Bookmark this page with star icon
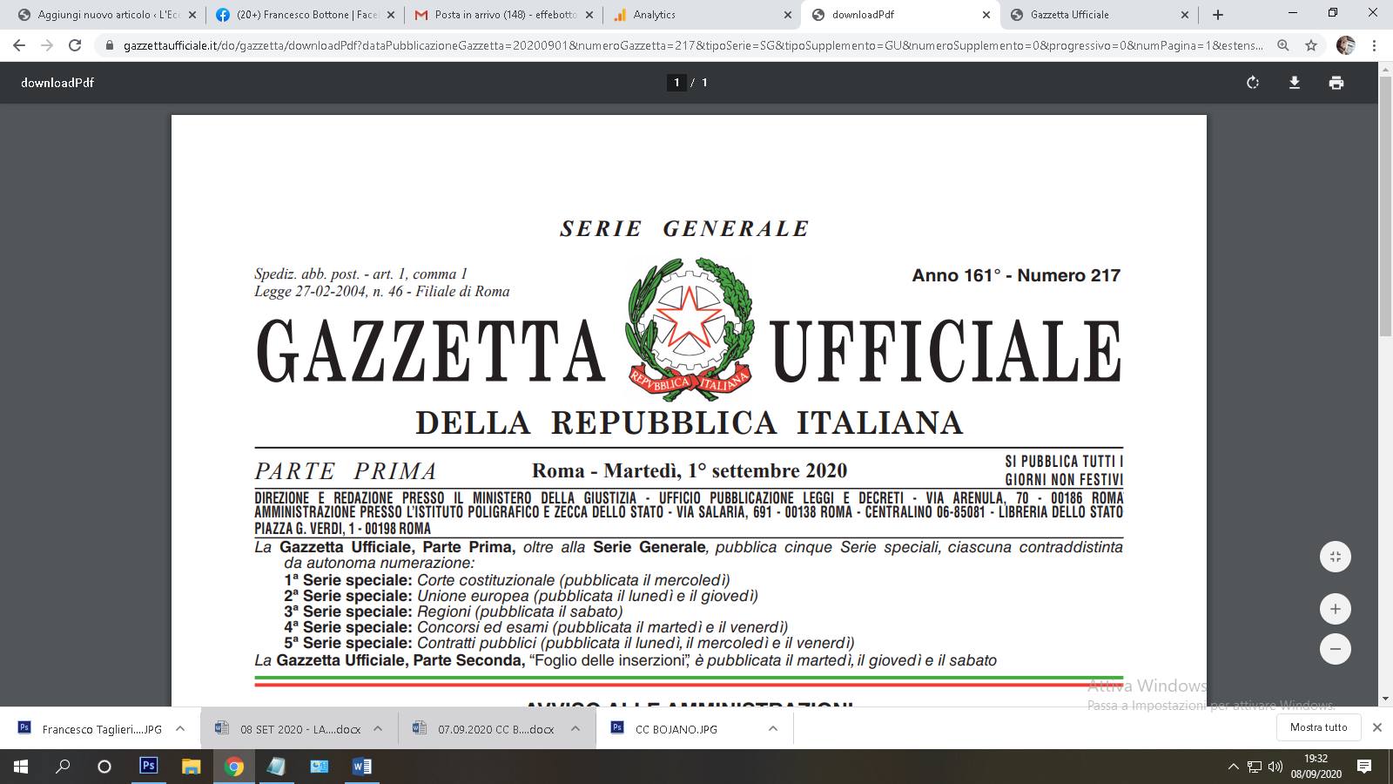This screenshot has height=784, width=1393. [1311, 45]
